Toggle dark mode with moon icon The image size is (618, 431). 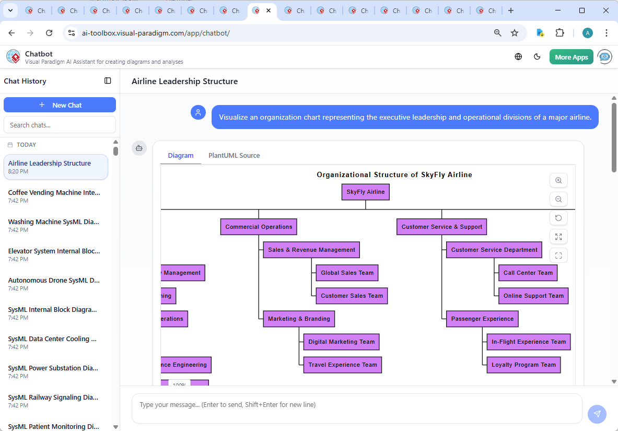pos(537,56)
